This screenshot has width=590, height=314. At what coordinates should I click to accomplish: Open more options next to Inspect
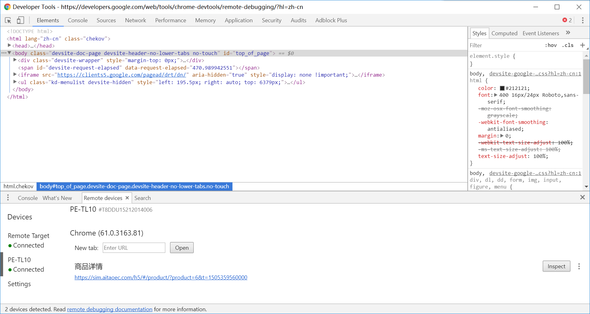(x=579, y=266)
